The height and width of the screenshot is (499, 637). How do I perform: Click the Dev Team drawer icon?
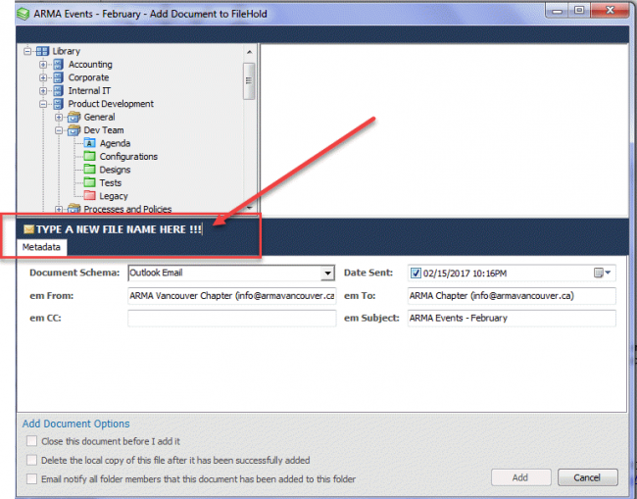coord(73,130)
